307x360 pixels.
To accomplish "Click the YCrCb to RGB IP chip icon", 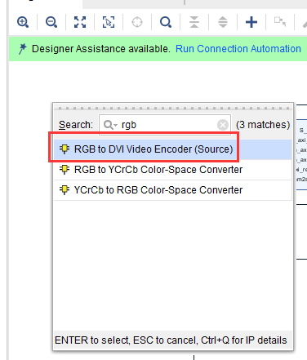I will coord(65,190).
